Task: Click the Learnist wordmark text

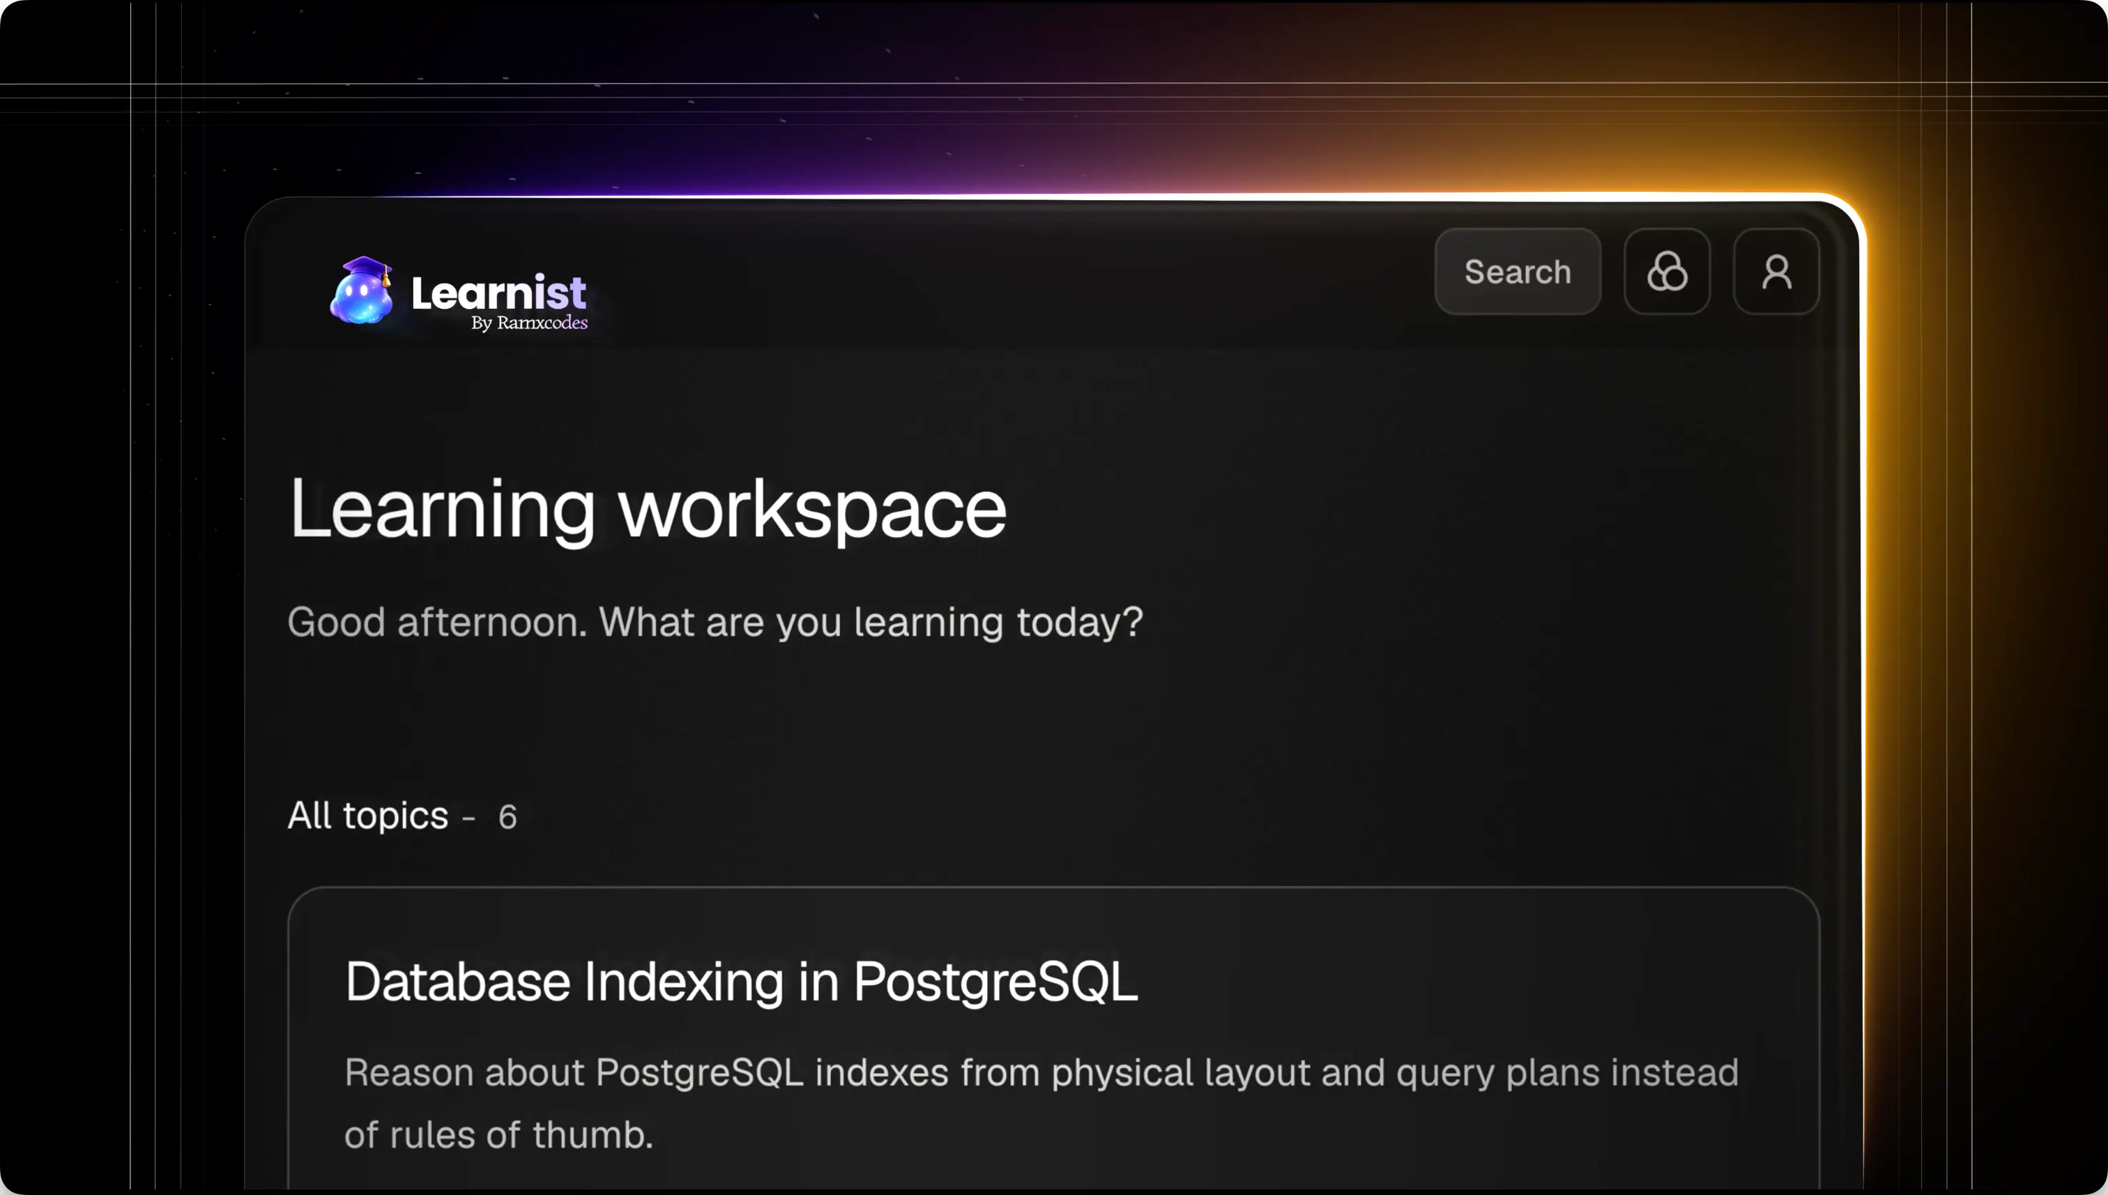Action: [x=499, y=292]
